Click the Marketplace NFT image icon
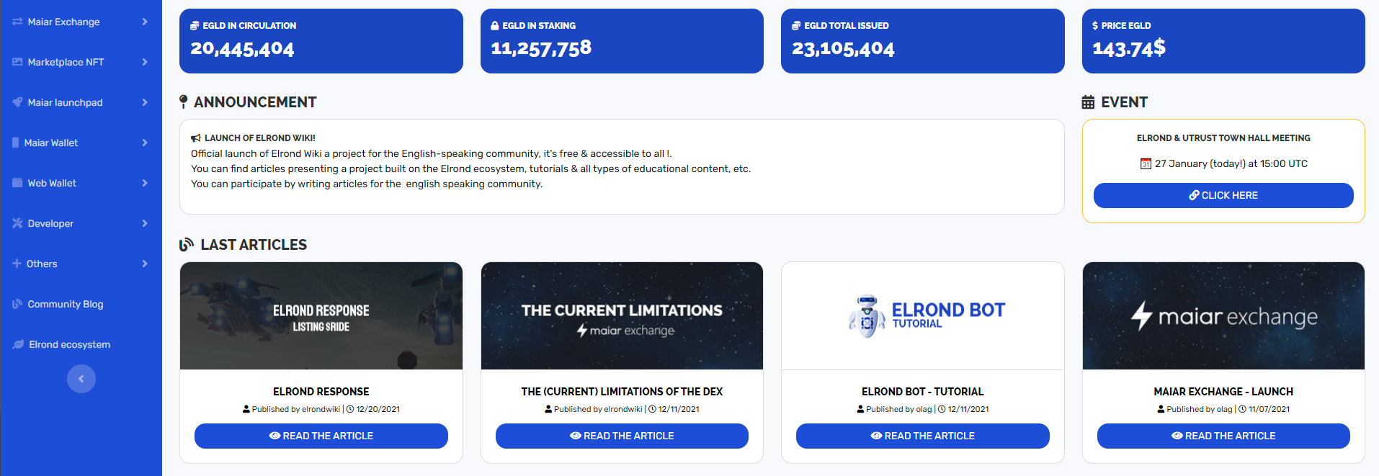The height and width of the screenshot is (476, 1379). click(x=17, y=62)
